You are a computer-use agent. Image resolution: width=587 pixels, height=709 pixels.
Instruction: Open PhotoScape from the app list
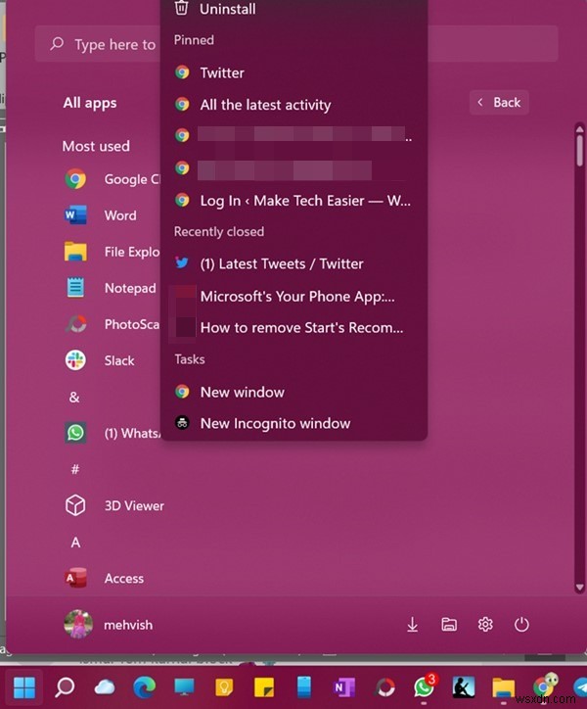click(111, 324)
